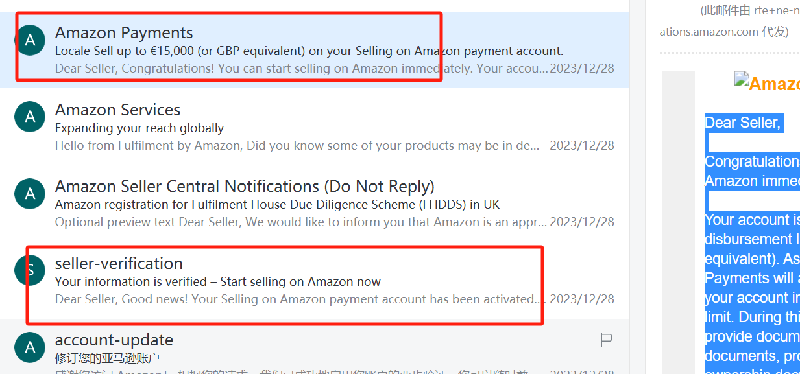Click the seller-verification sender avatar
800x374 pixels.
coord(30,271)
